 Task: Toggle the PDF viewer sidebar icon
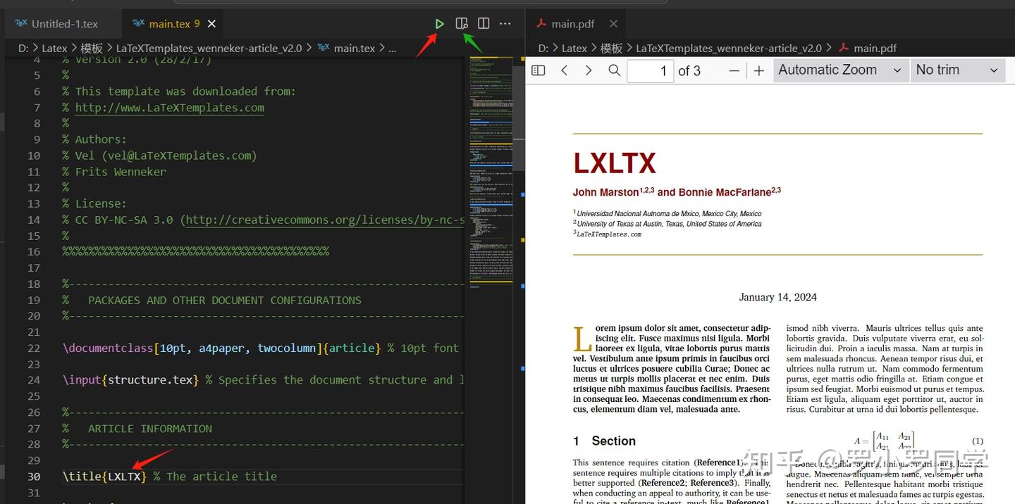click(538, 70)
